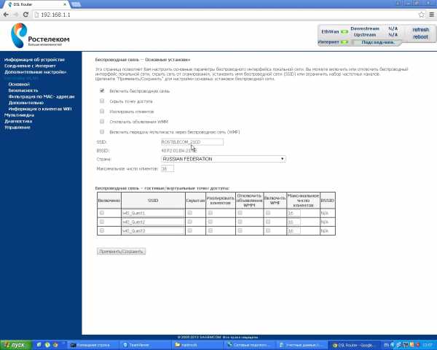Check WMF enable for the Guest3 row
The image size is (437, 350).
click(x=268, y=230)
